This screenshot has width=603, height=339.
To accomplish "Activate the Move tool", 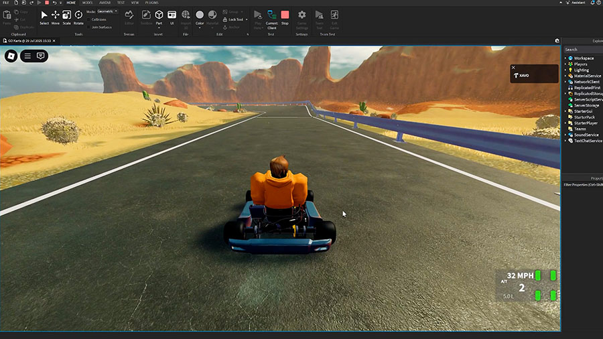I will pos(56,17).
